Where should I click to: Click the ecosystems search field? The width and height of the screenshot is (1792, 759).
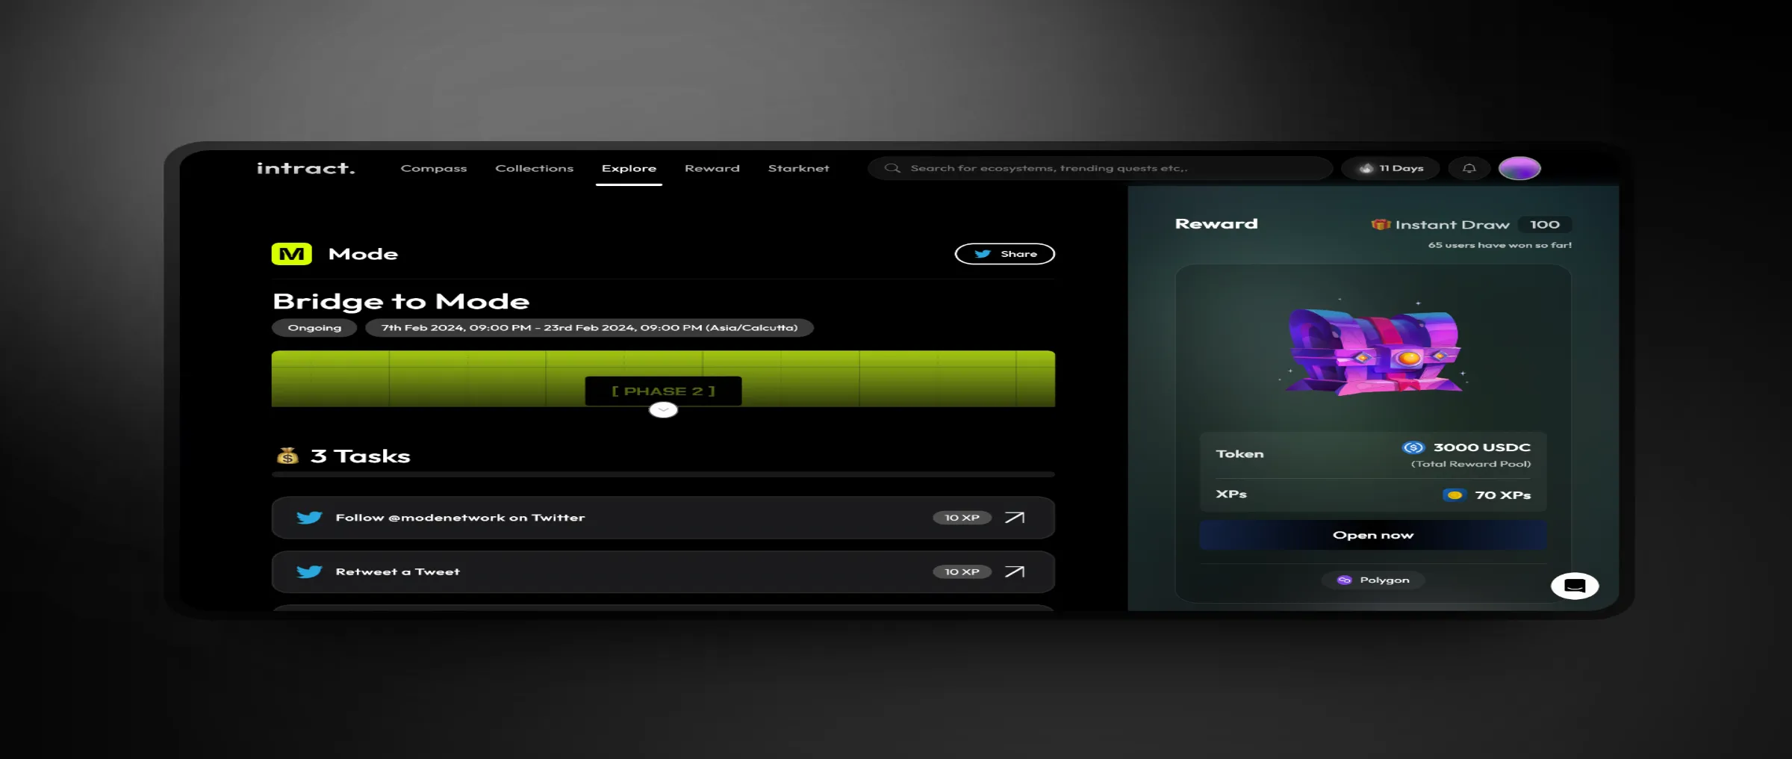[x=1100, y=168]
